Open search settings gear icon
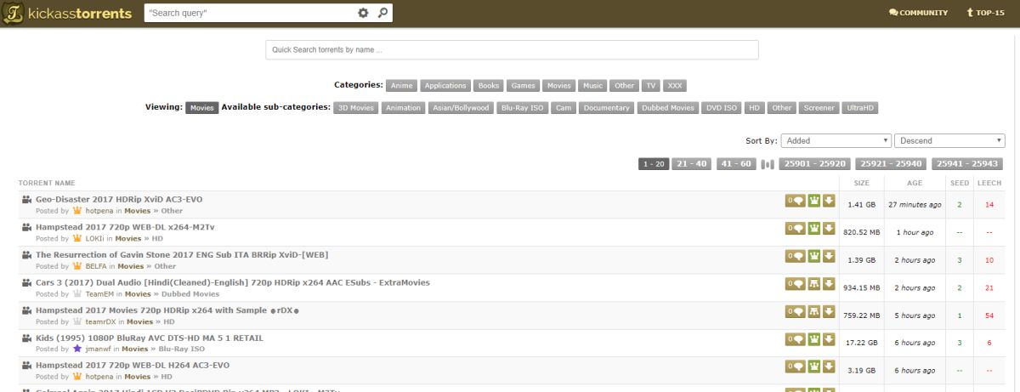Image resolution: width=1020 pixels, height=392 pixels. tap(364, 13)
